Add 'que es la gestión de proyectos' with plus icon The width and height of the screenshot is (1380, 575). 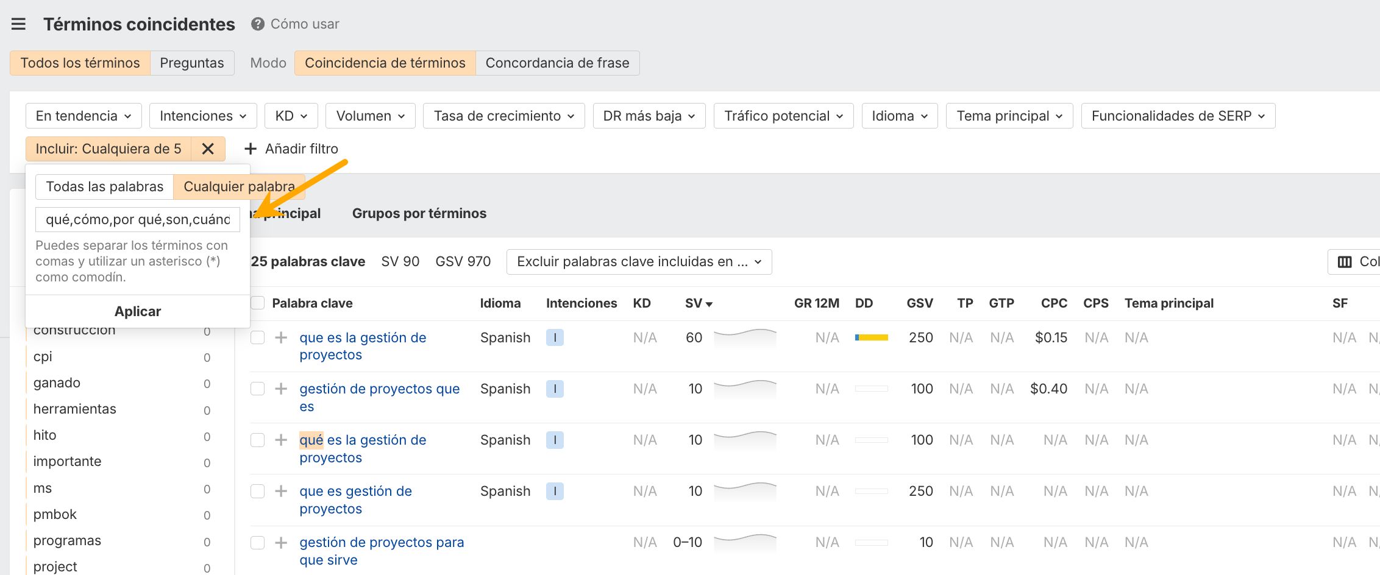click(281, 338)
